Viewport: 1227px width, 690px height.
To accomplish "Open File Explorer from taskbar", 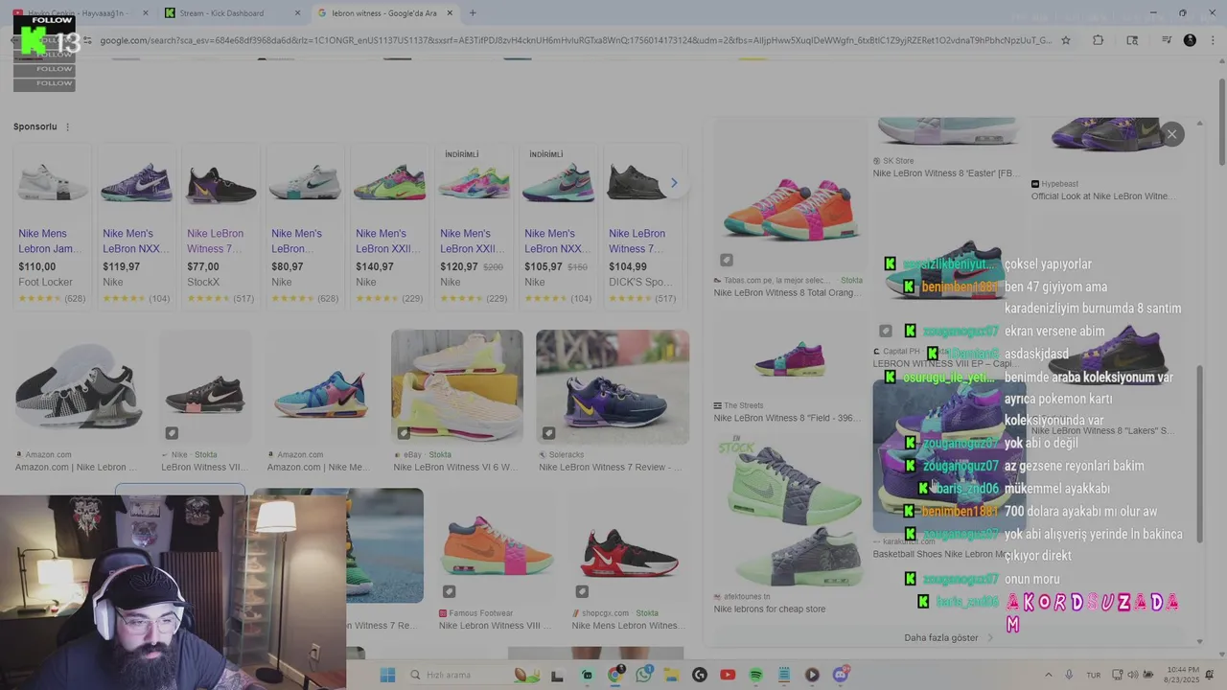I will [x=672, y=675].
